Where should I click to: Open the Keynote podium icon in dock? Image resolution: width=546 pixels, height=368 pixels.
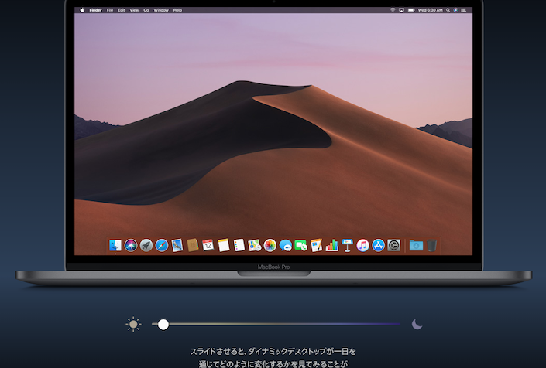point(347,245)
